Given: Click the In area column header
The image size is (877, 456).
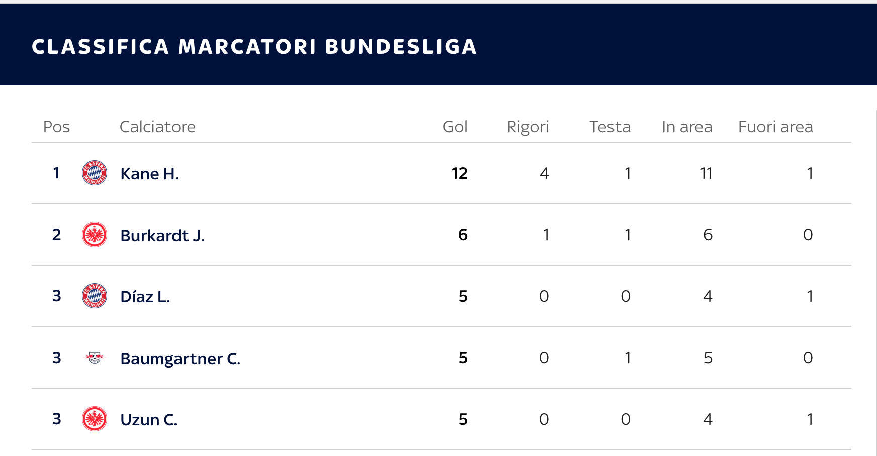Looking at the screenshot, I should tap(687, 127).
